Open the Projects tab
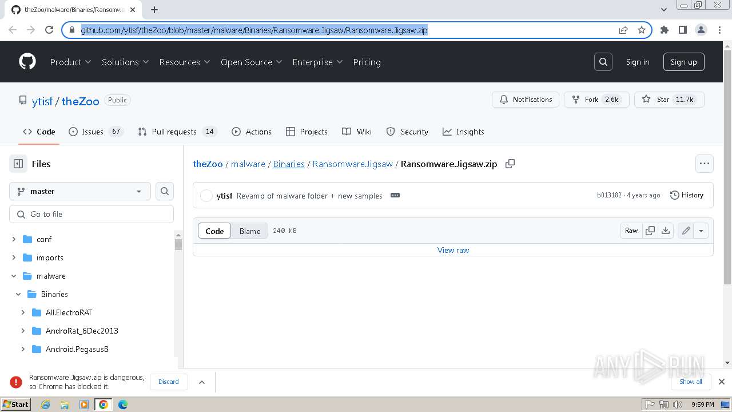732x412 pixels. coord(307,132)
